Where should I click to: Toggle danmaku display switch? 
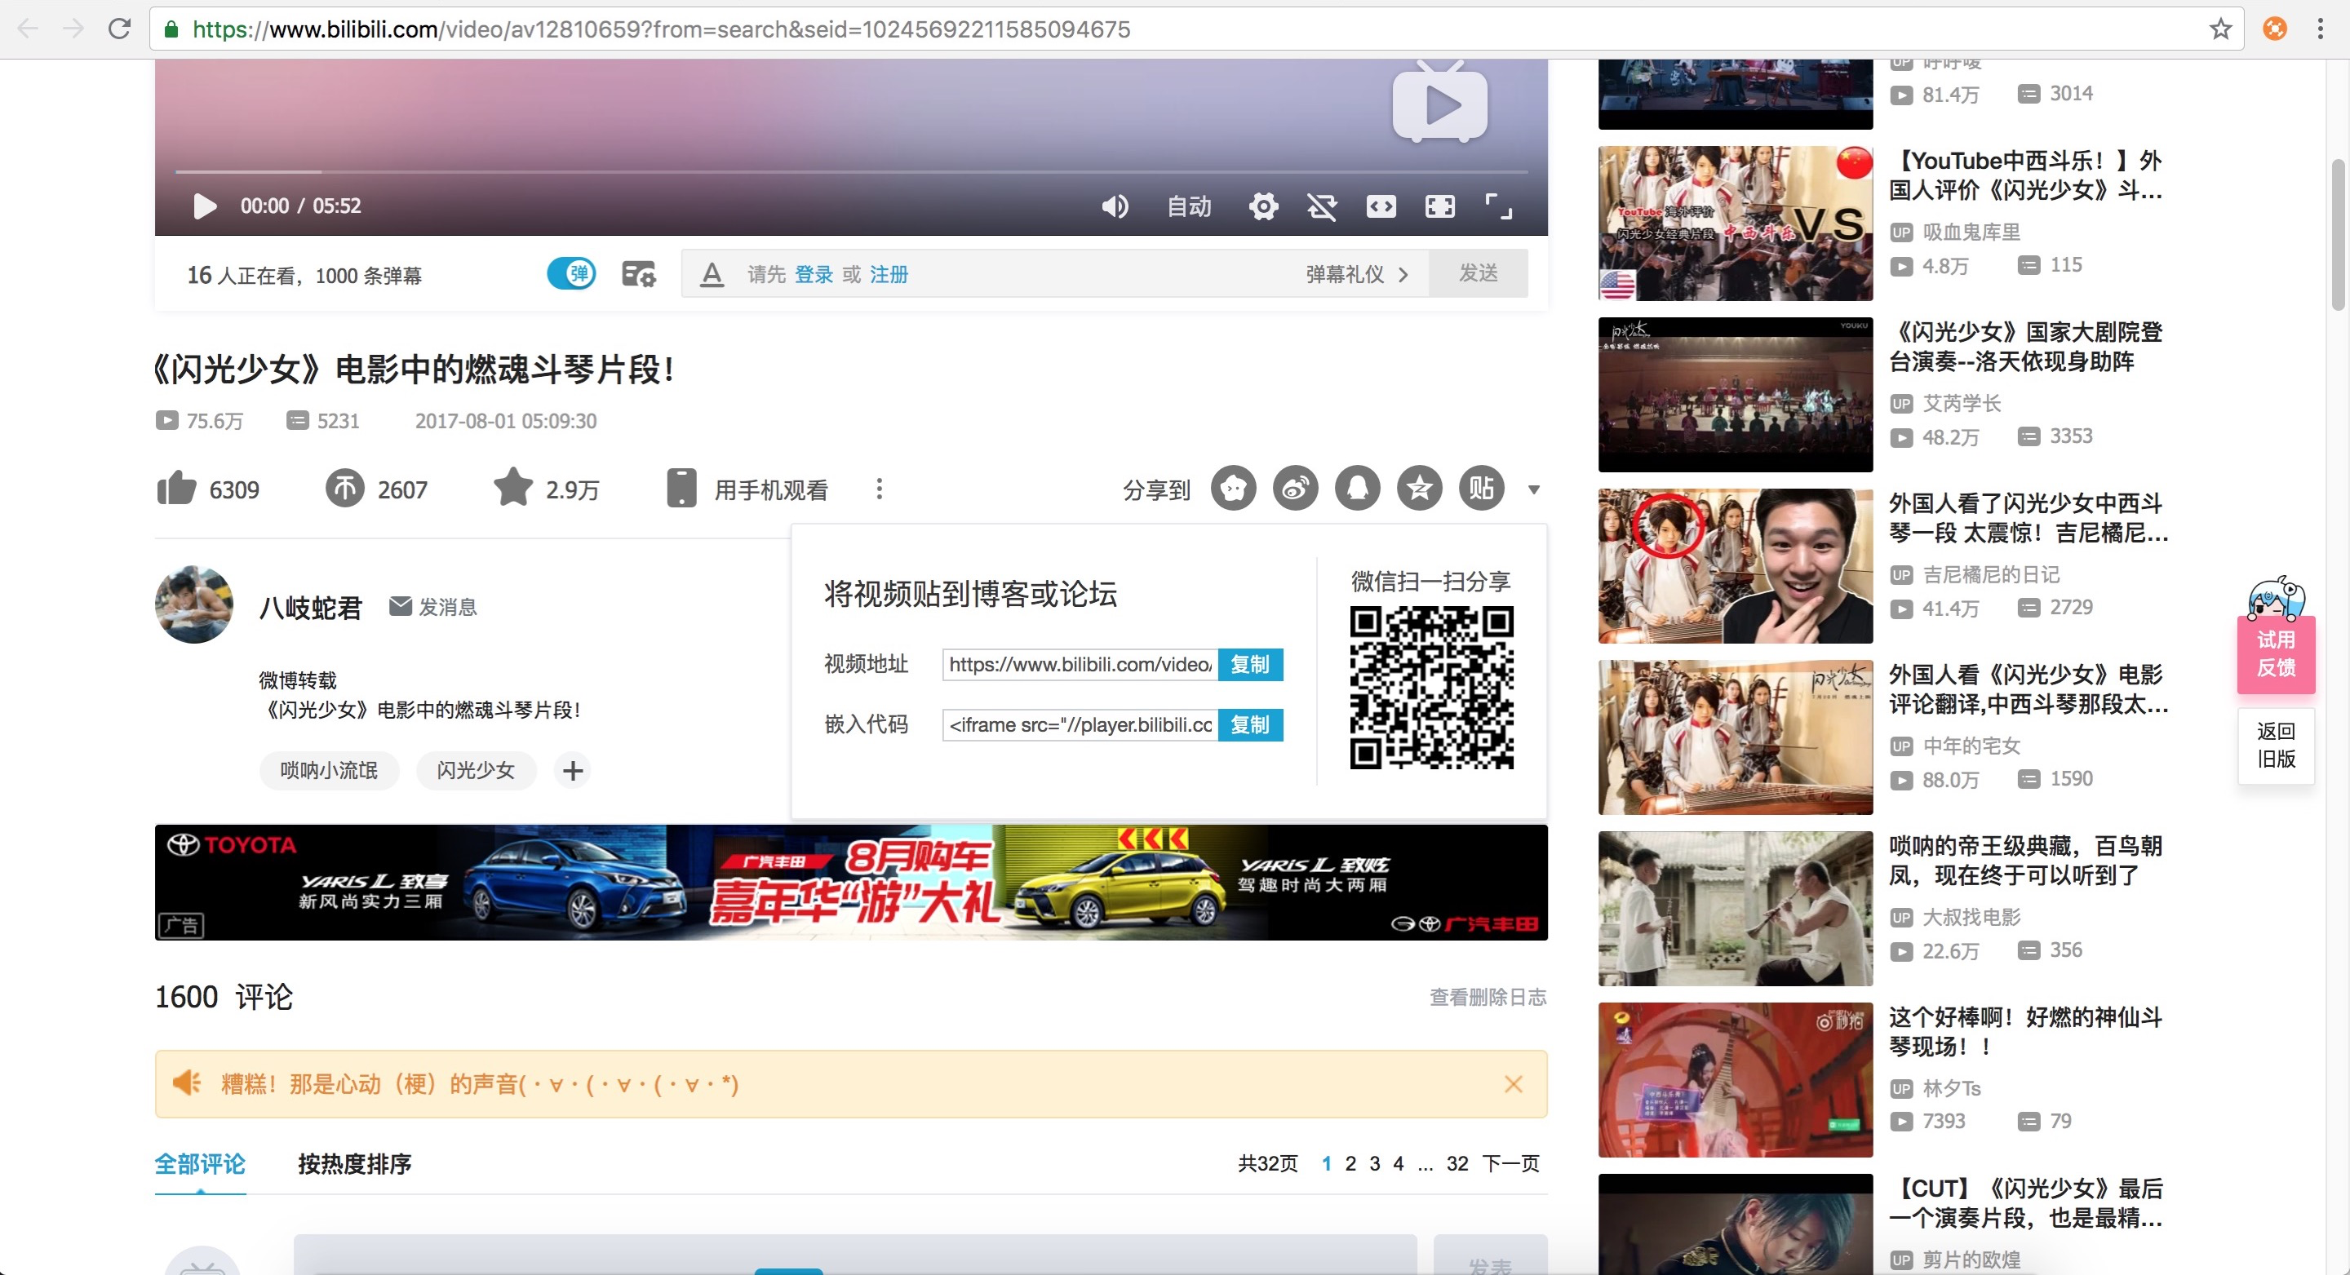coord(572,273)
